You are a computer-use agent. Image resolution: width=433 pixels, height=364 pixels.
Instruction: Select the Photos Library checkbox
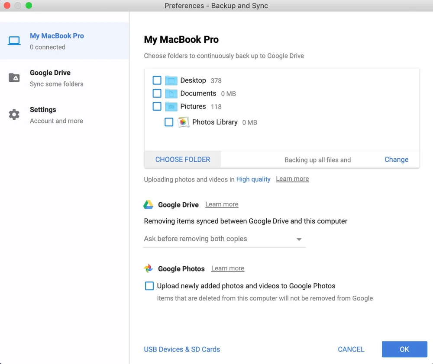tap(169, 122)
